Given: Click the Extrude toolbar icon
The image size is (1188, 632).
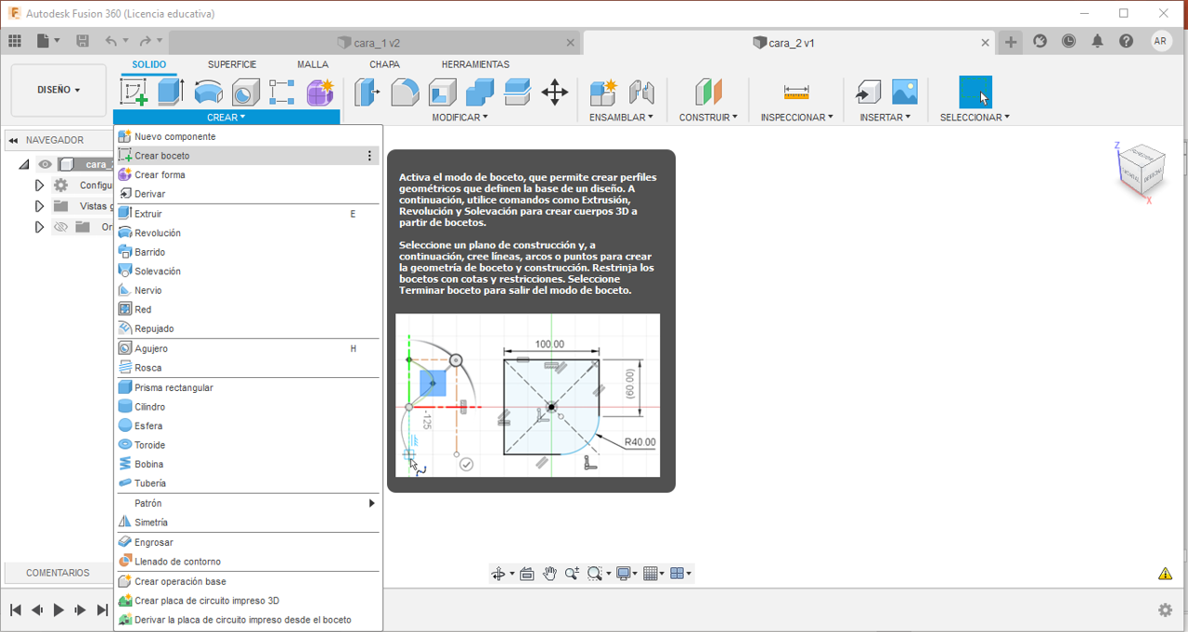Looking at the screenshot, I should [171, 92].
